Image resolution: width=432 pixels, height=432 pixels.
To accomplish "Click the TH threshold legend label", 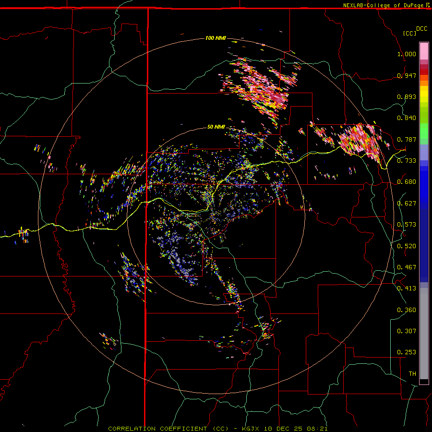I will pyautogui.click(x=412, y=374).
